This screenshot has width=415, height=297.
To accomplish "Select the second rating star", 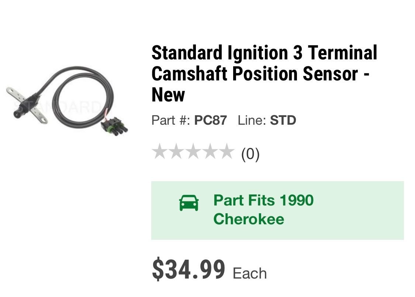I will coord(177,151).
